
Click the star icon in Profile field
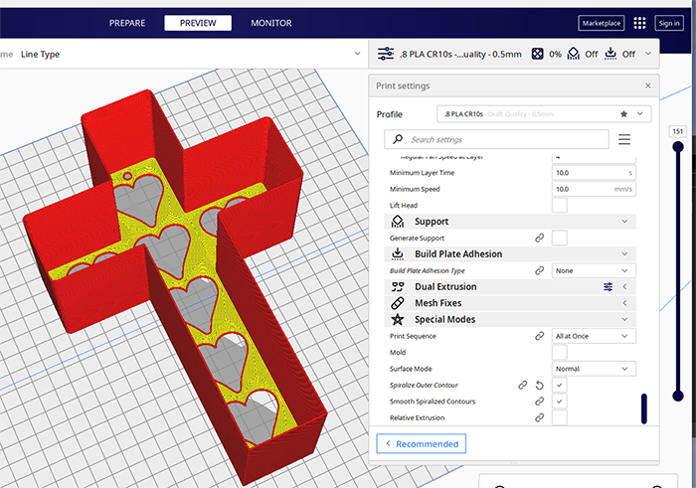pyautogui.click(x=623, y=114)
